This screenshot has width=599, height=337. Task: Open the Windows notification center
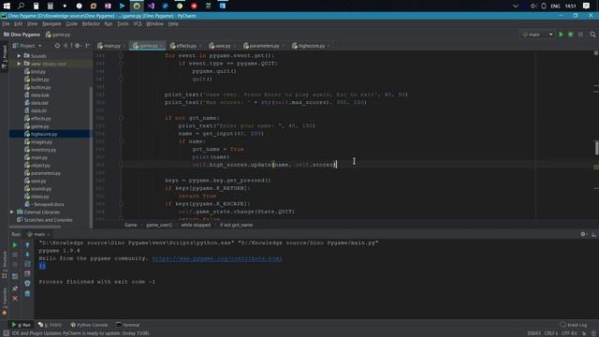586,6
